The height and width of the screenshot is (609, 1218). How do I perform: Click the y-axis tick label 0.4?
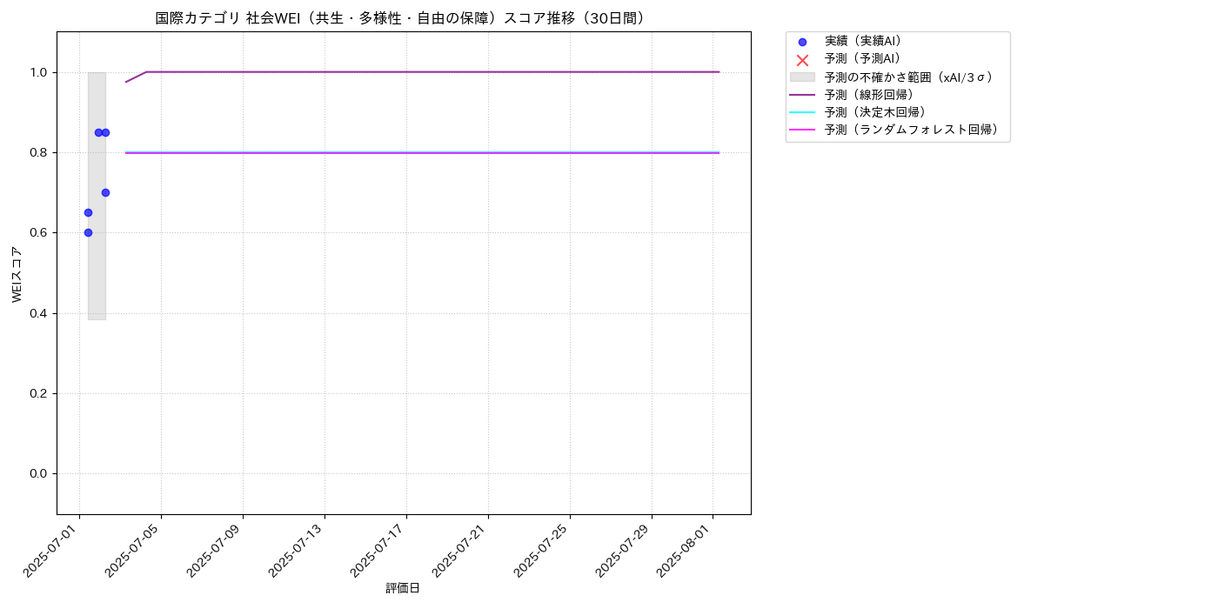40,313
